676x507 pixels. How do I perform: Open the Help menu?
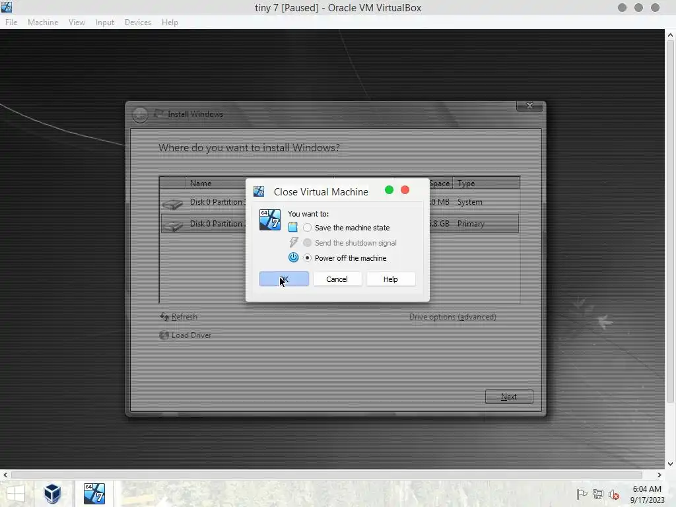coord(170,22)
